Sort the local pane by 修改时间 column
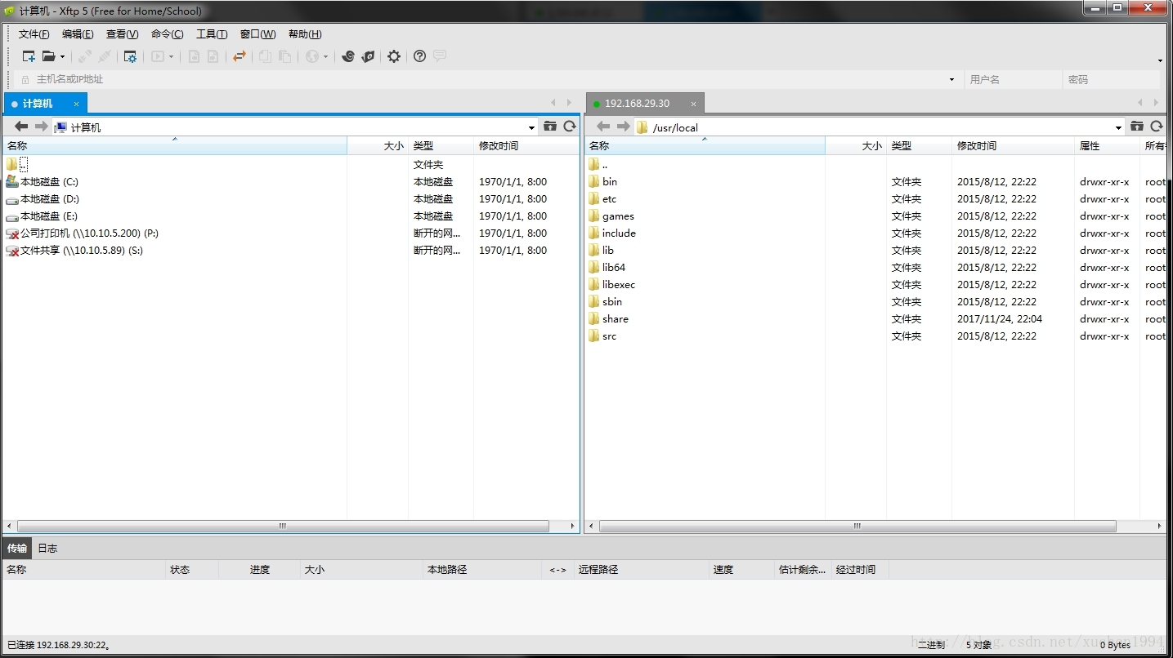Viewport: 1173px width, 658px height. (x=526, y=146)
